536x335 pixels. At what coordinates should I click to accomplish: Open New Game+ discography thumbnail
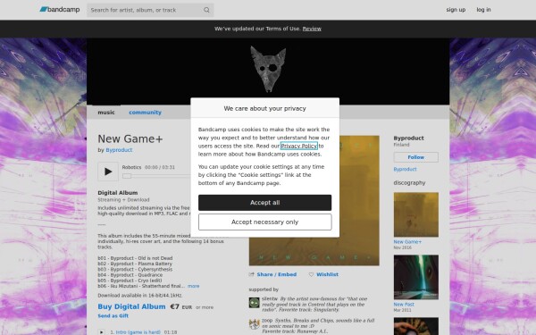[416, 214]
